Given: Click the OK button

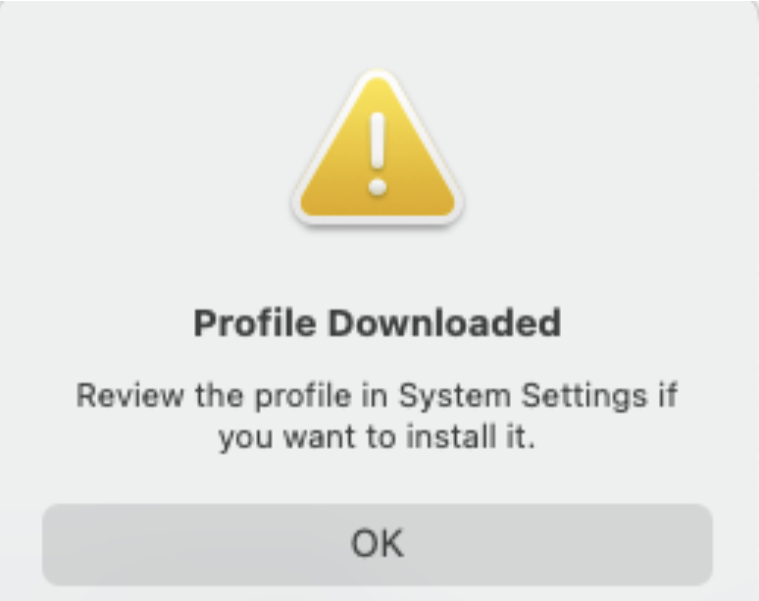Looking at the screenshot, I should 378,544.
